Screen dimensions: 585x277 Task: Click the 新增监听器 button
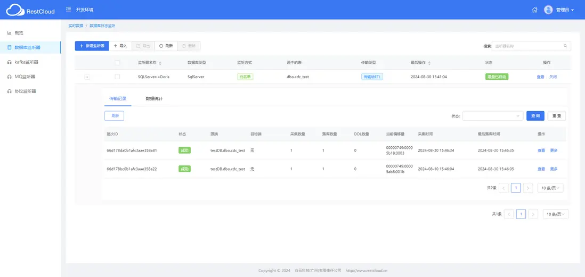(x=92, y=46)
